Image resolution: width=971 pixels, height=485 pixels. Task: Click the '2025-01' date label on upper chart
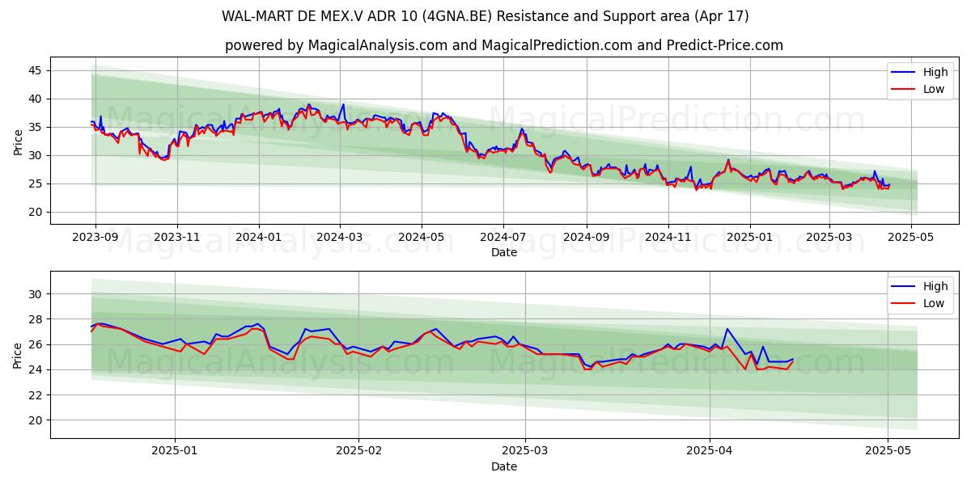coord(749,238)
